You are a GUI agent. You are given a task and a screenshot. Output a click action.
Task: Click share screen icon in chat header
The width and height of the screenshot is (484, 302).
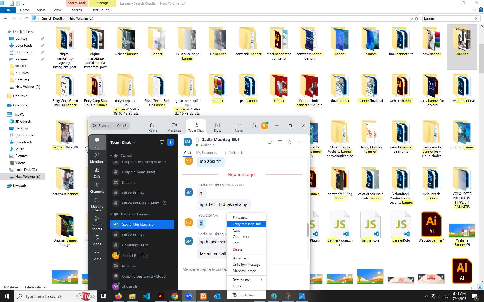(280, 142)
